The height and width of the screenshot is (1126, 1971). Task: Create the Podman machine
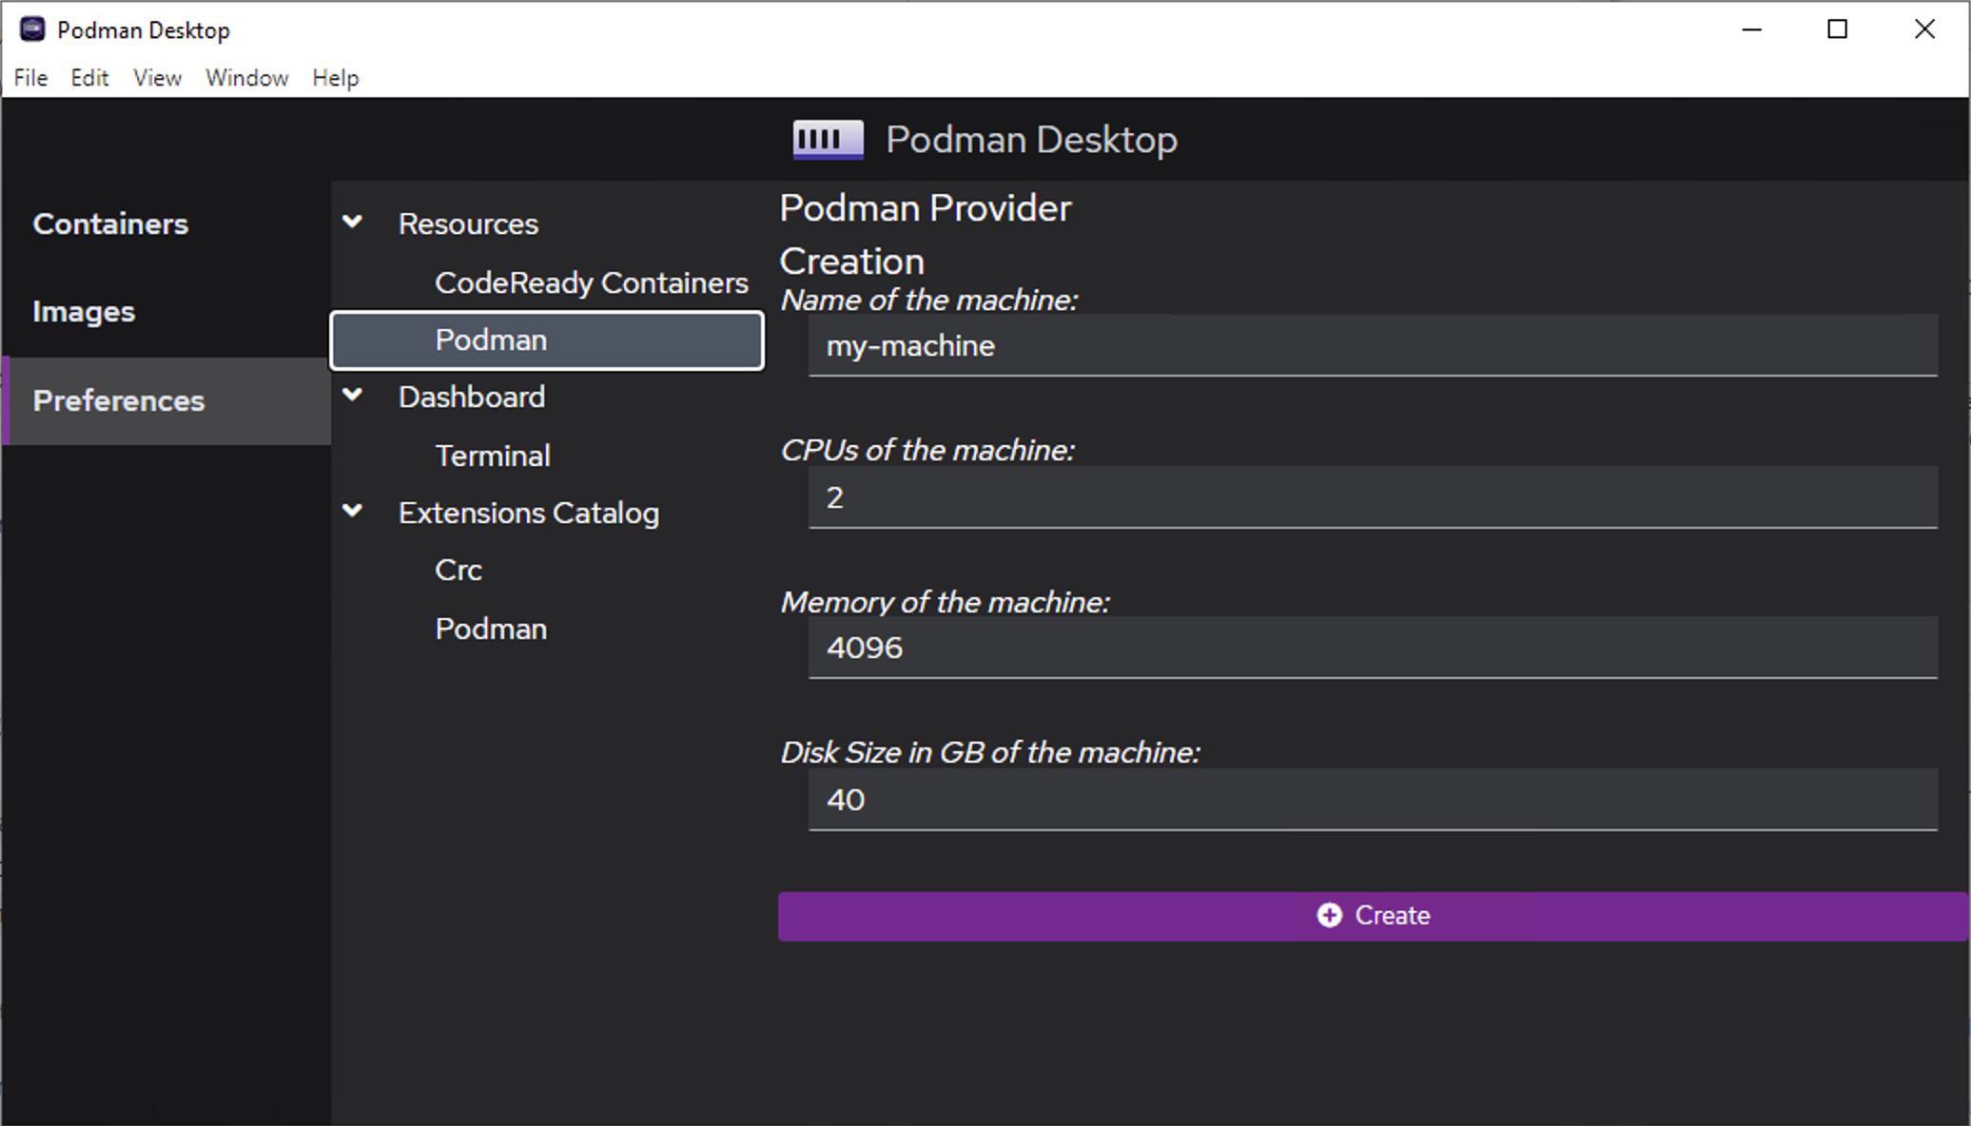tap(1373, 916)
